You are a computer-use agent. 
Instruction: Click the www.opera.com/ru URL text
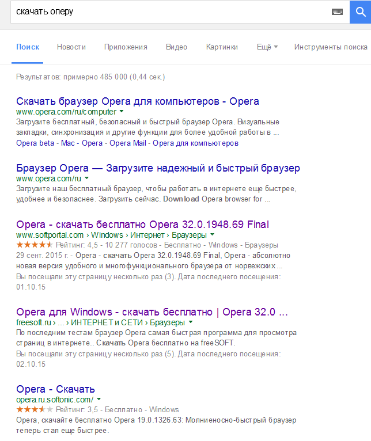[x=48, y=178]
